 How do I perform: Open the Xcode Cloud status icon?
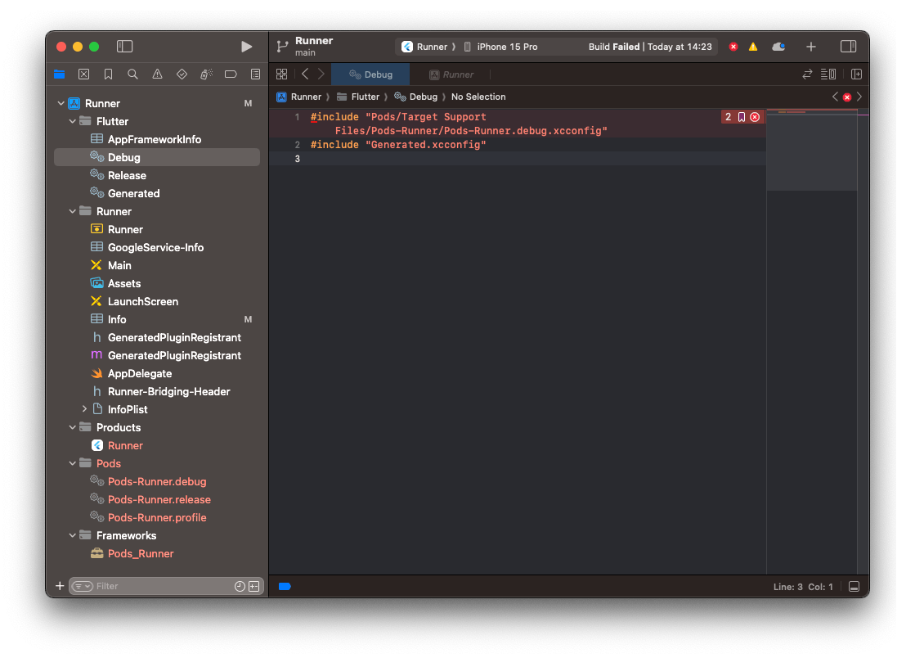[x=779, y=47]
